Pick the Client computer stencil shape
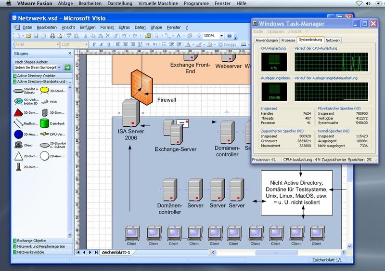Image resolution: width=385 pixels, height=271 pixels. click(18, 145)
